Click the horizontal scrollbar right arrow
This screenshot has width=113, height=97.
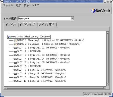105,88
